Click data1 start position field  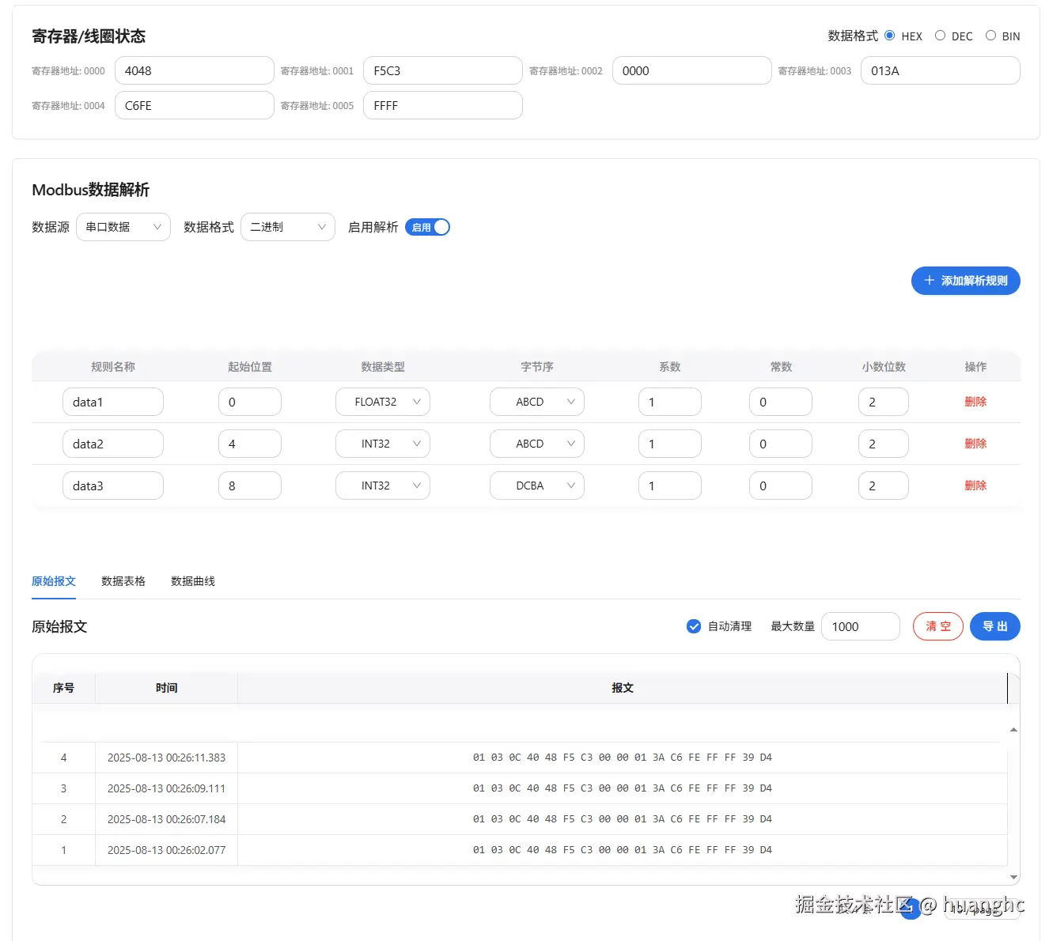tap(250, 402)
